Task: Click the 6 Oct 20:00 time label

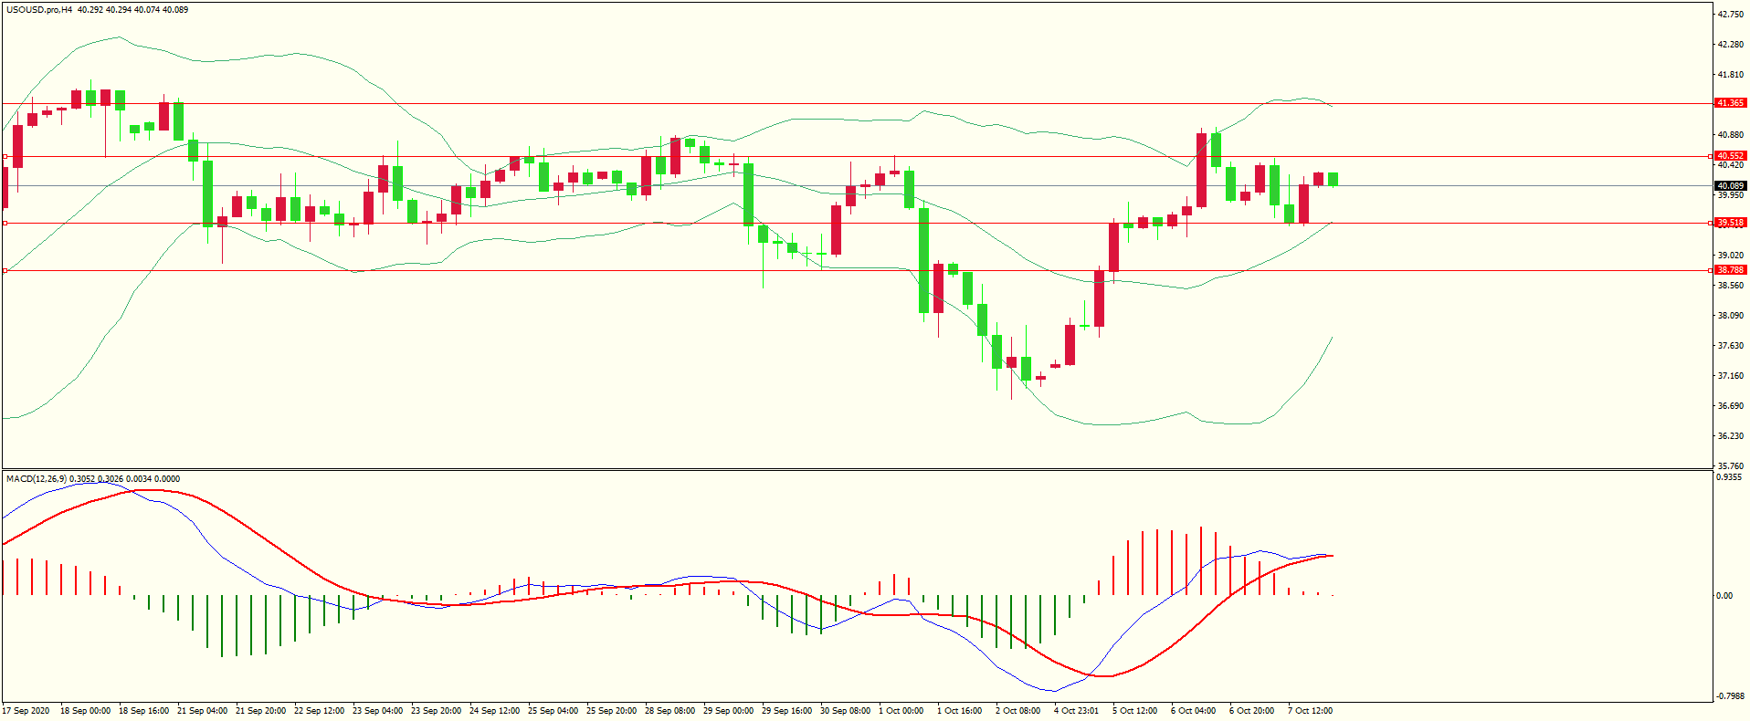Action: 1252,711
